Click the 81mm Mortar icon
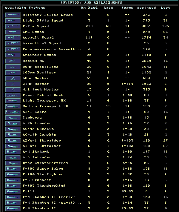The image size is (179, 212). point(13,84)
